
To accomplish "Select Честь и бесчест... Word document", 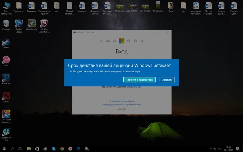I will (x=209, y=8).
